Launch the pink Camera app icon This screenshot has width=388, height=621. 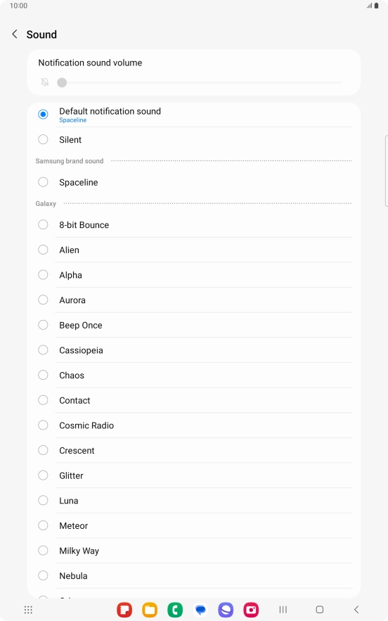251,610
